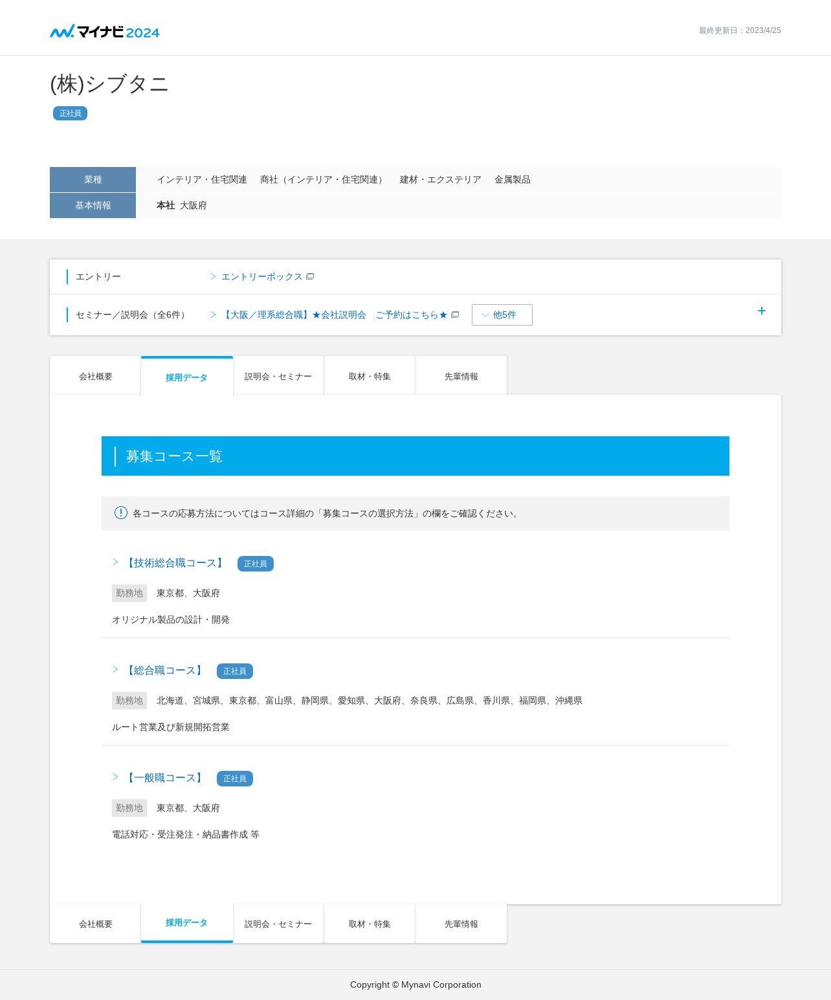Viewport: 831px width, 1000px height.
Task: Select the bottom 採用データ tab
Action: click(x=186, y=923)
